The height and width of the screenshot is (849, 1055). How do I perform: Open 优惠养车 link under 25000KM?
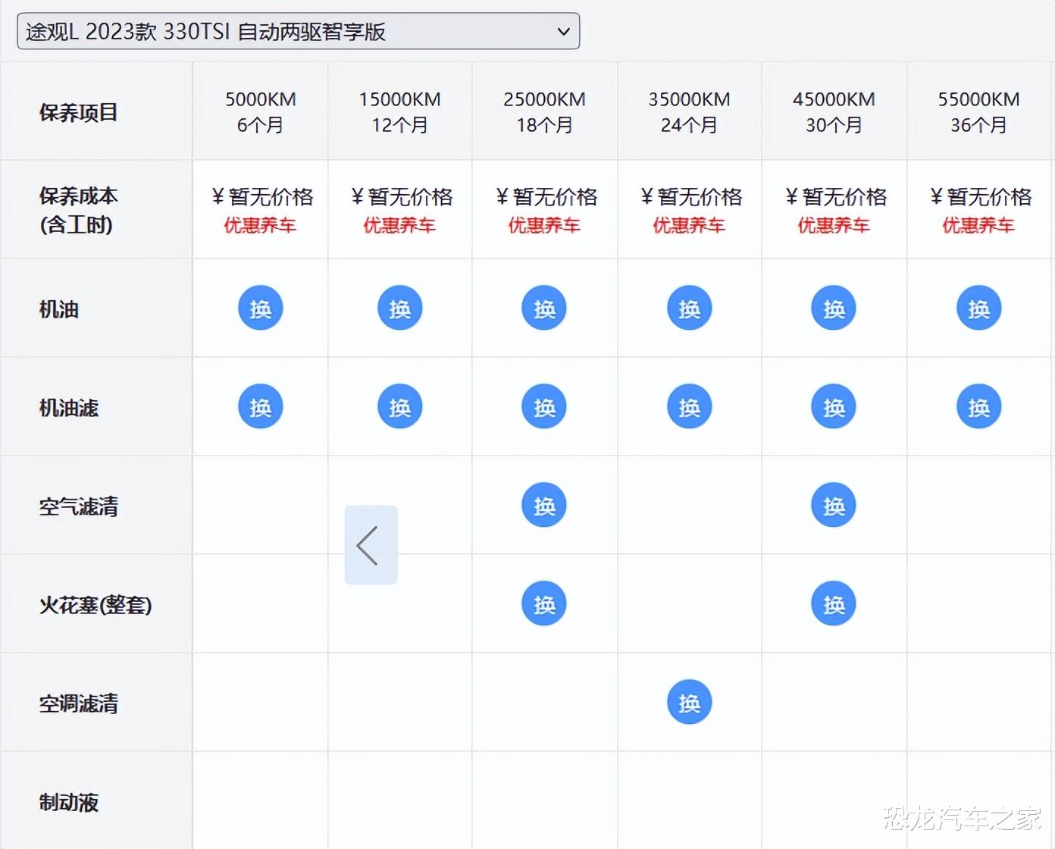pos(544,225)
